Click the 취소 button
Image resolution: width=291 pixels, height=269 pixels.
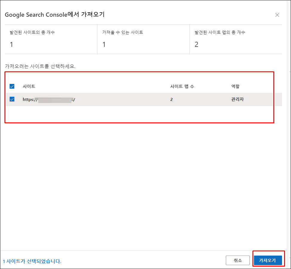[238, 260]
